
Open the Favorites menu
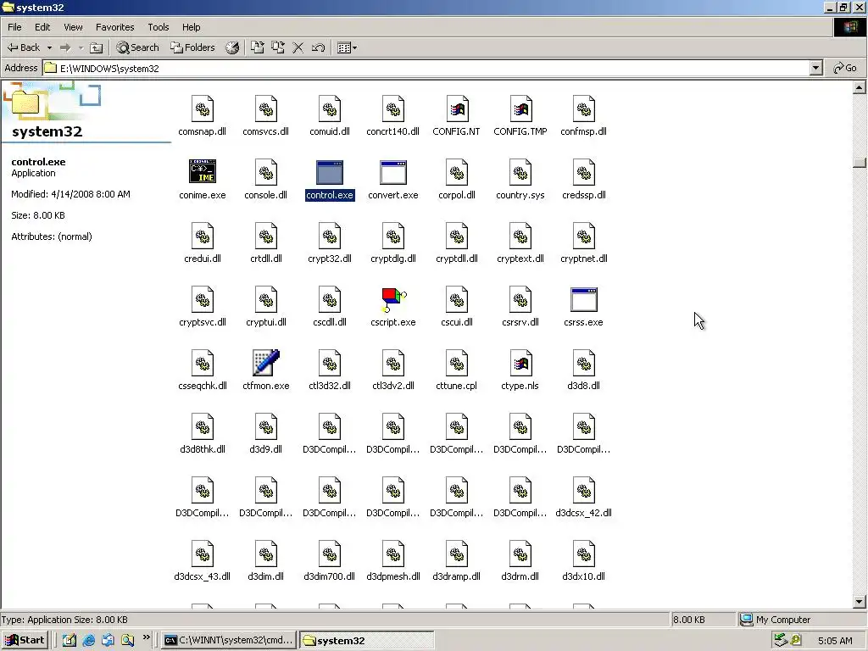pos(114,27)
